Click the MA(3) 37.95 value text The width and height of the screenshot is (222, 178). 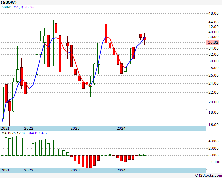click(30, 7)
